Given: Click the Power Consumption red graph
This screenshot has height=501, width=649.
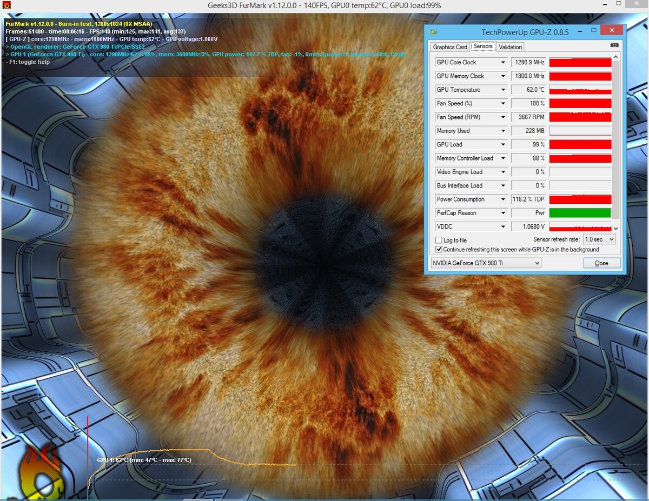Looking at the screenshot, I should (580, 199).
